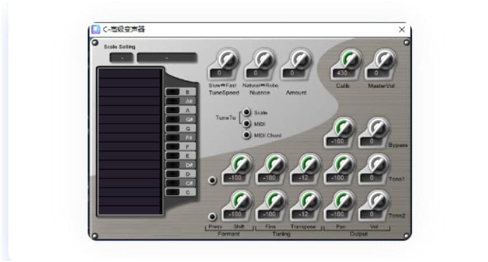Click the "TuneTo" label
The height and width of the screenshot is (262, 488).
[x=226, y=118]
